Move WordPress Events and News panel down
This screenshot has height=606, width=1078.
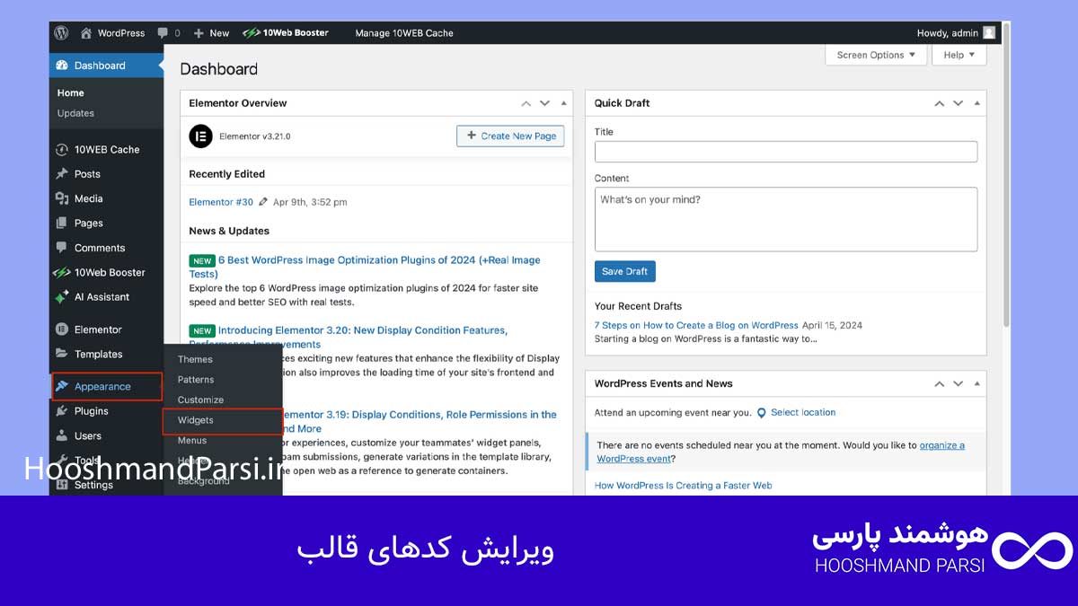959,383
